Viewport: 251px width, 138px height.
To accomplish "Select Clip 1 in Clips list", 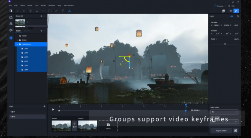I will (27, 112).
